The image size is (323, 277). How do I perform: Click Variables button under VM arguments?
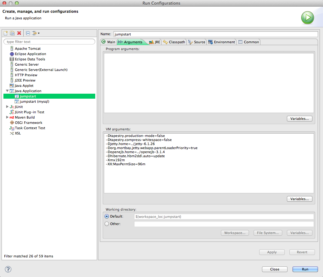point(300,199)
